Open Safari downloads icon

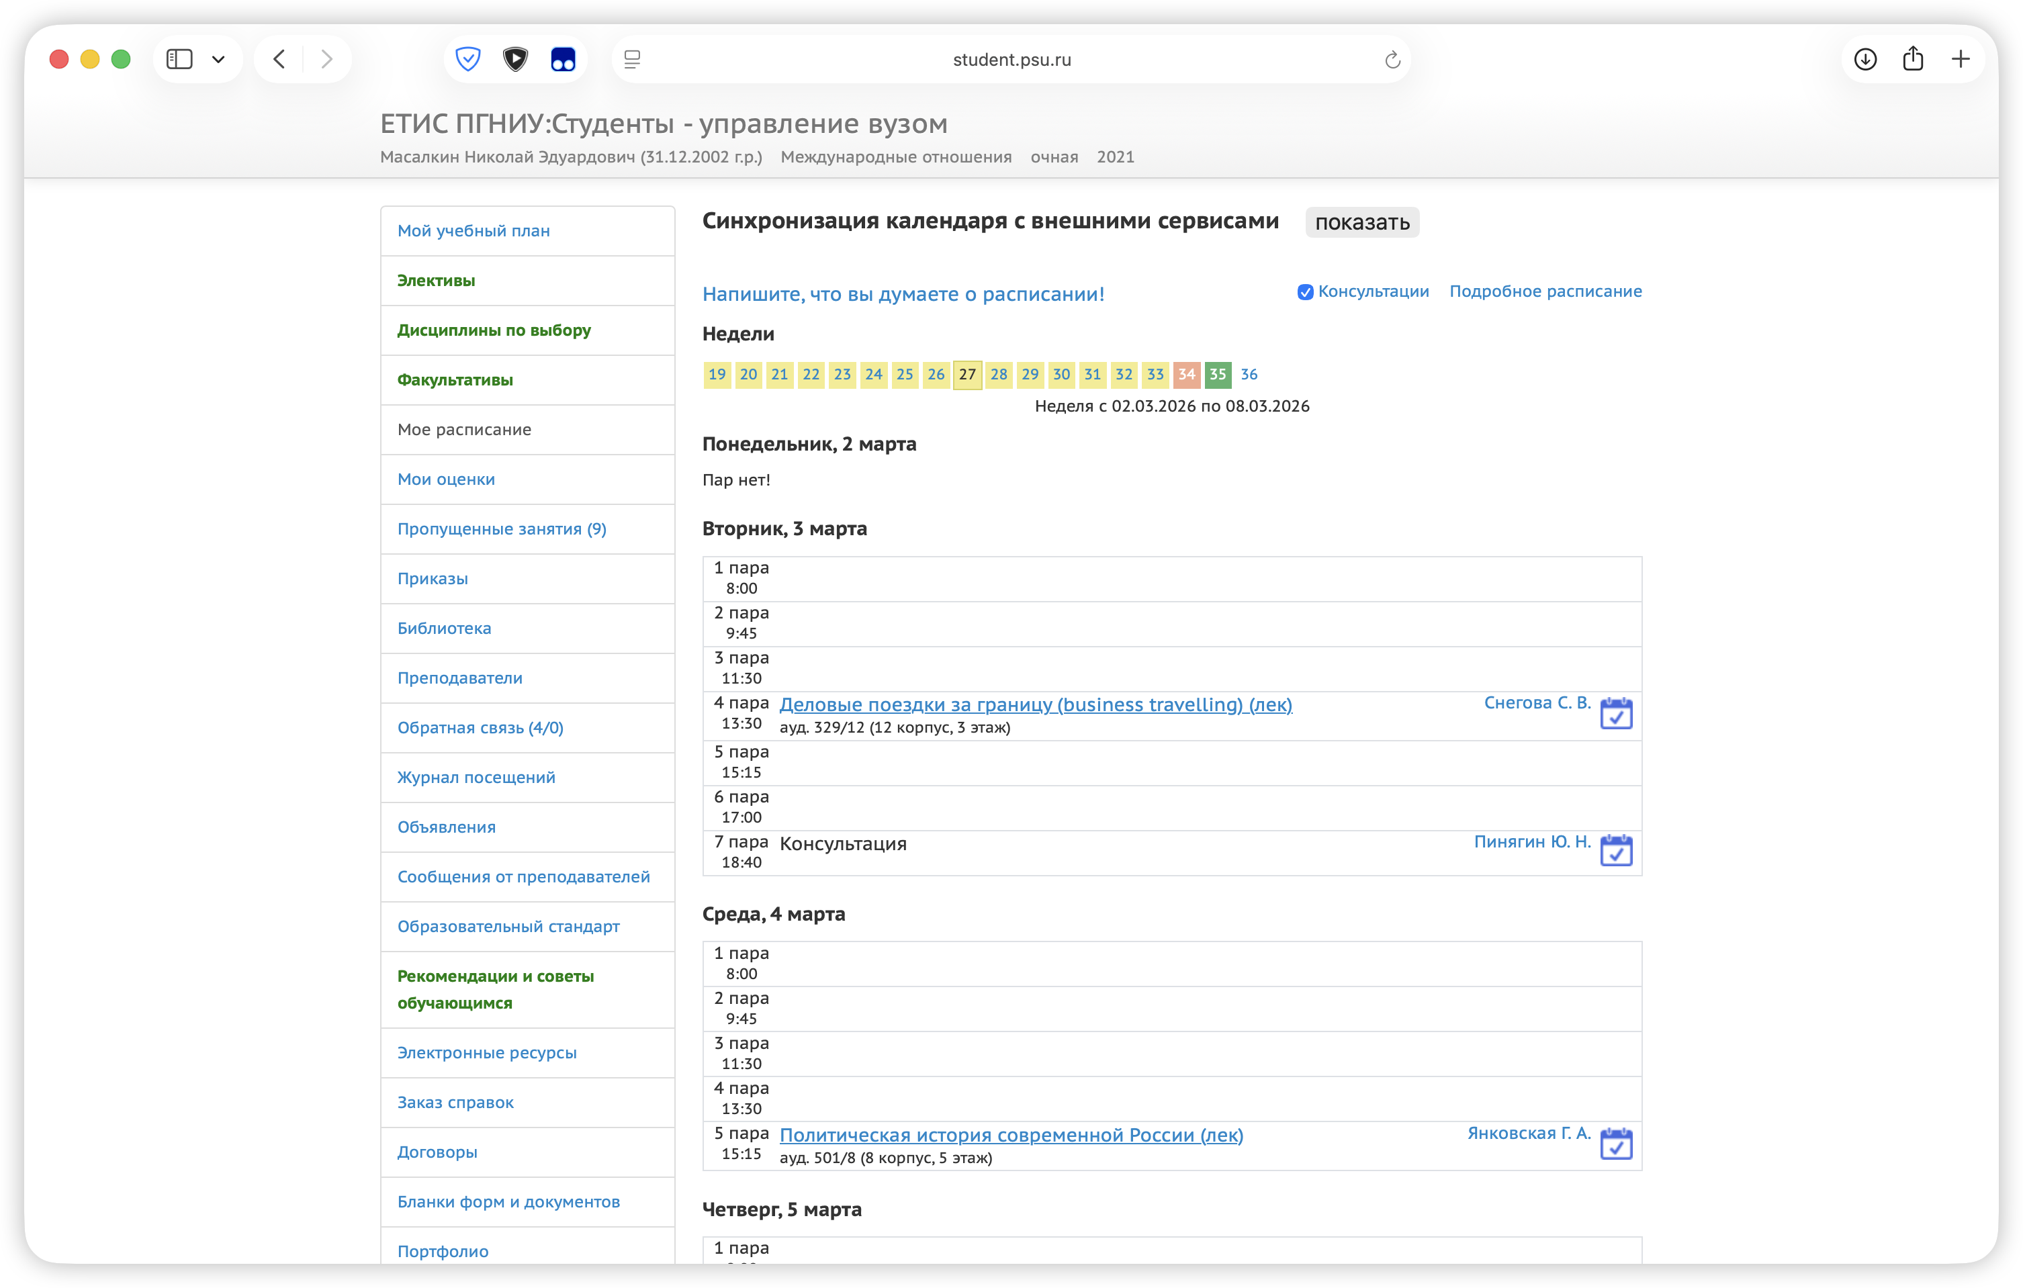[x=1865, y=59]
